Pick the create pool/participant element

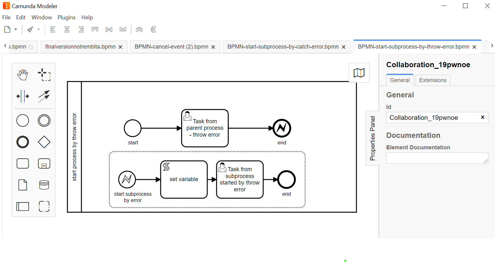pyautogui.click(x=23, y=206)
